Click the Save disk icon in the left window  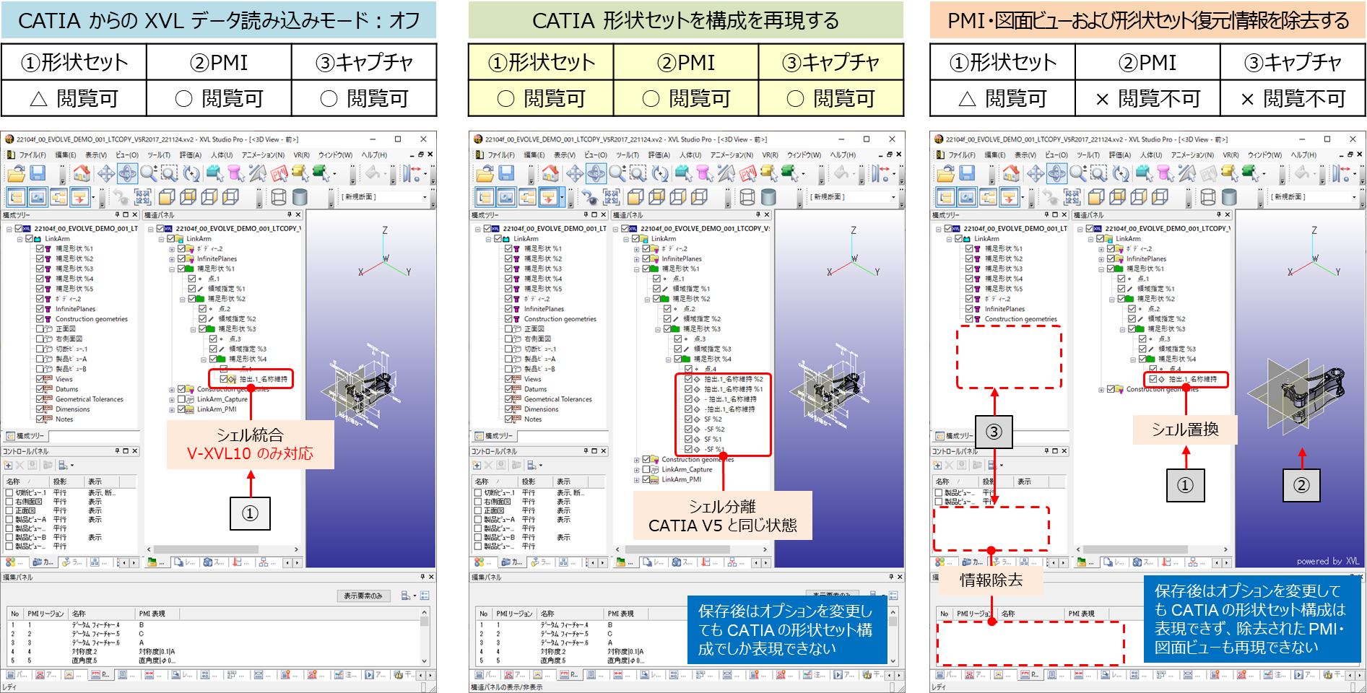38,173
